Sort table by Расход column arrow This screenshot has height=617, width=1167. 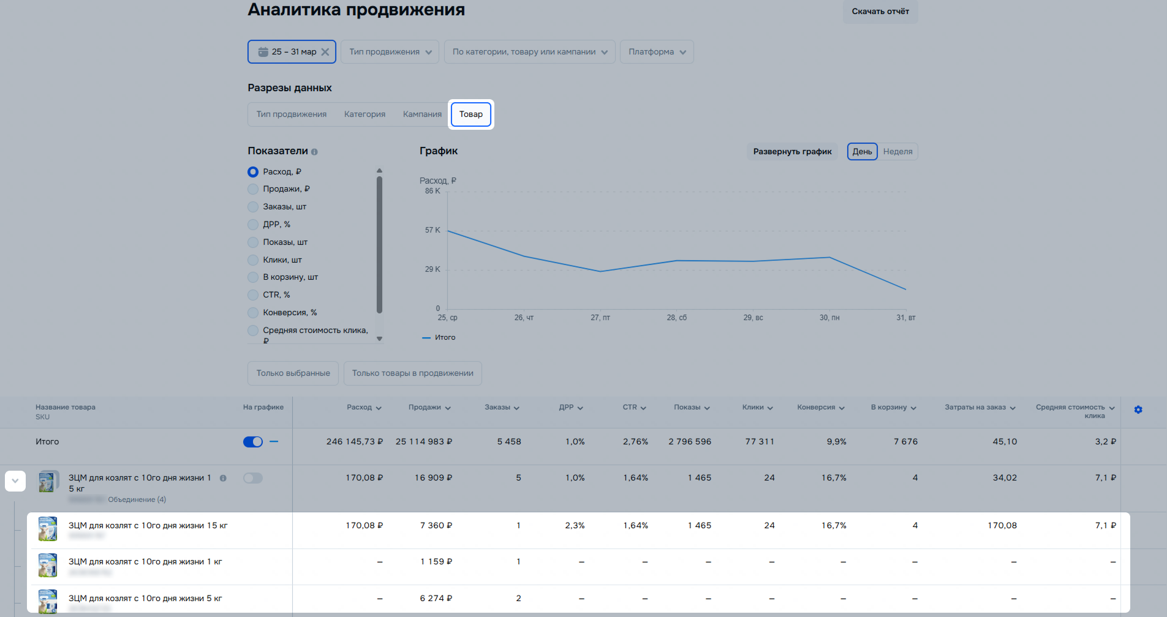click(379, 408)
